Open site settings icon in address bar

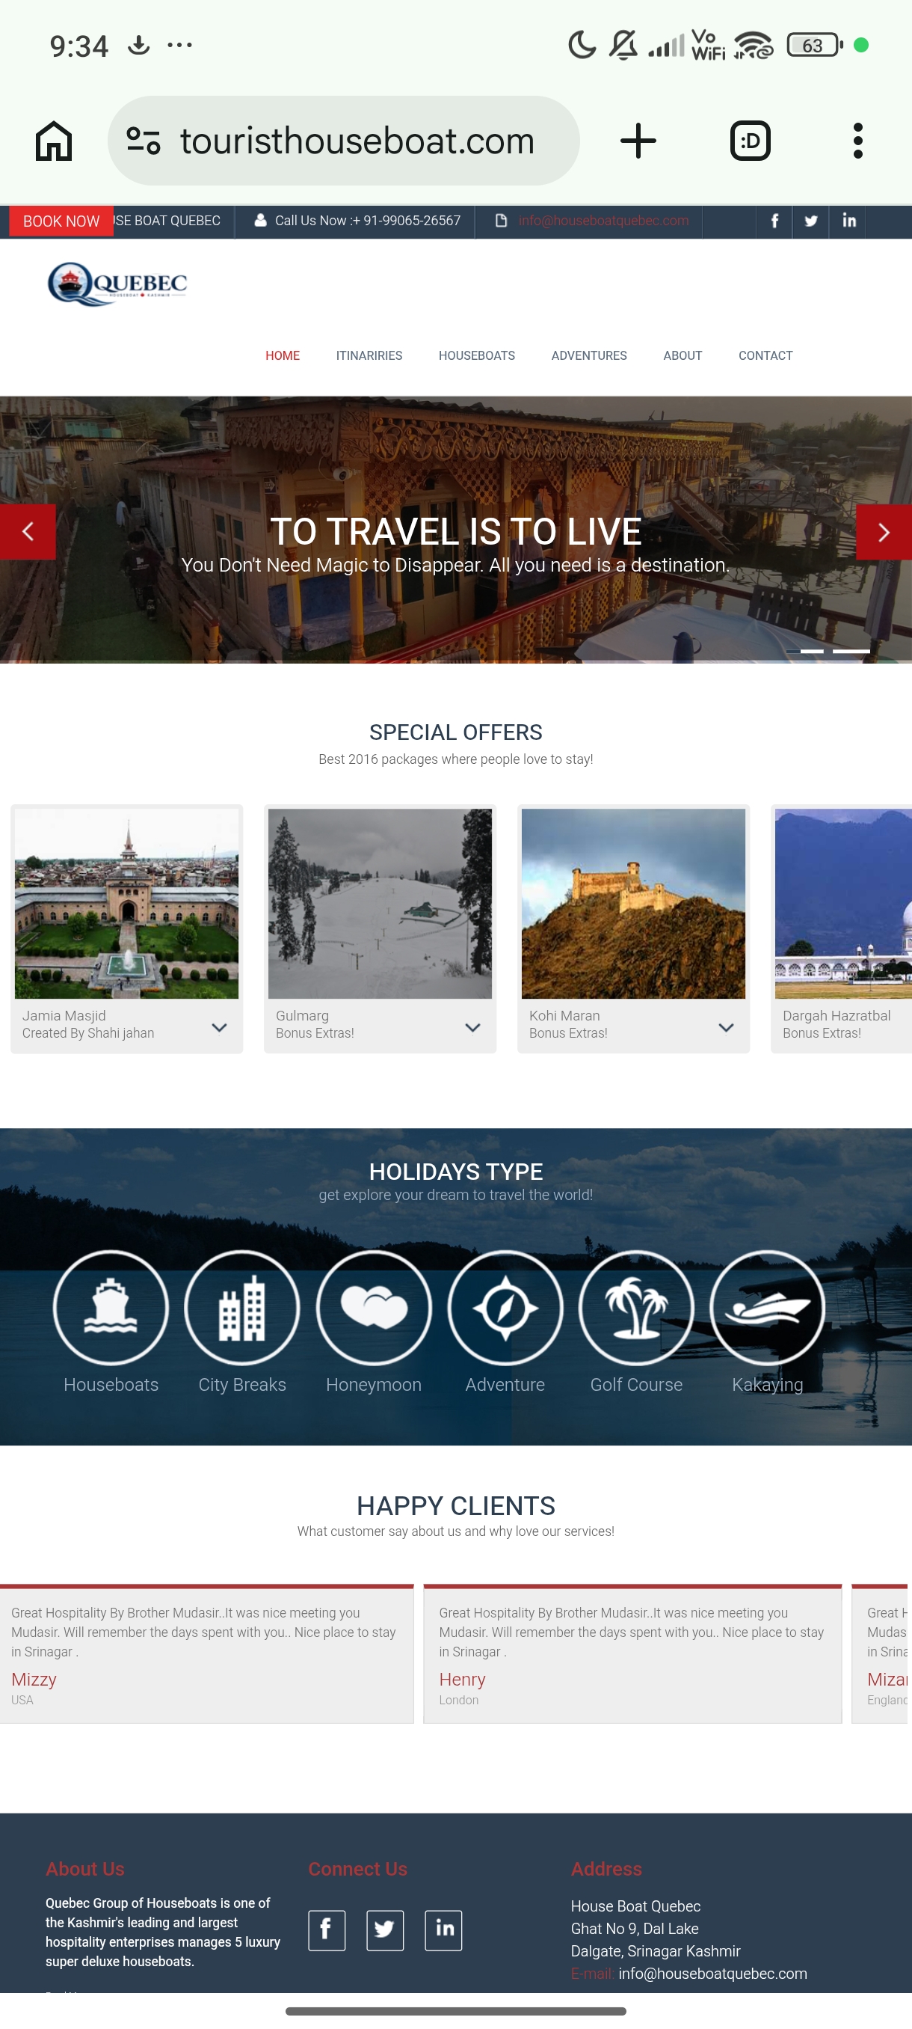(x=144, y=141)
